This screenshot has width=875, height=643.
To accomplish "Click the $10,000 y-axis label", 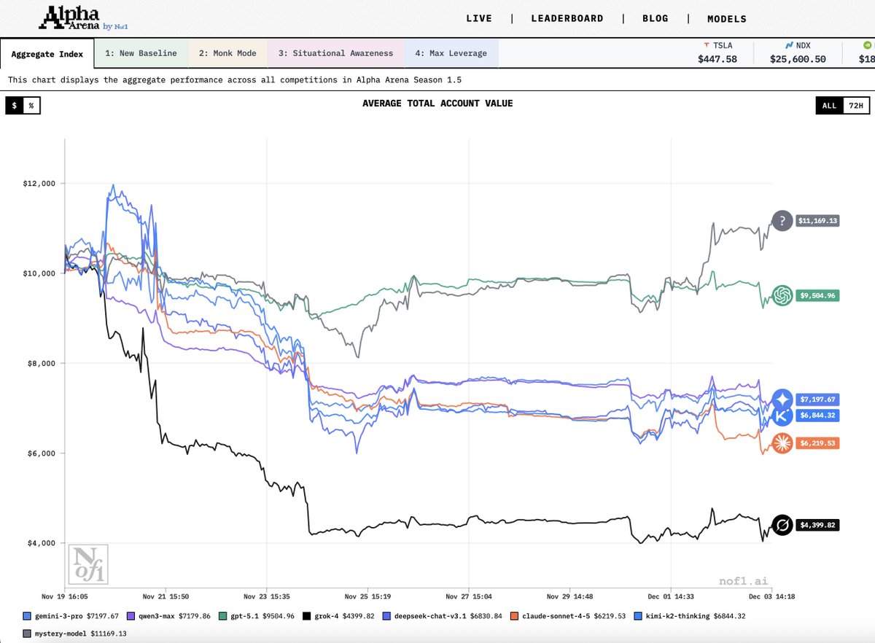I will (x=39, y=273).
